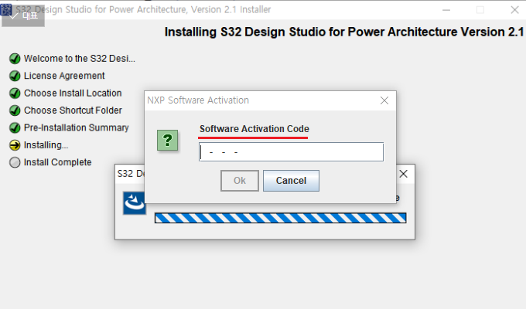Screen dimensions: 526x309
Task: Click the blue installer icon in progress dialog
Action: click(135, 202)
